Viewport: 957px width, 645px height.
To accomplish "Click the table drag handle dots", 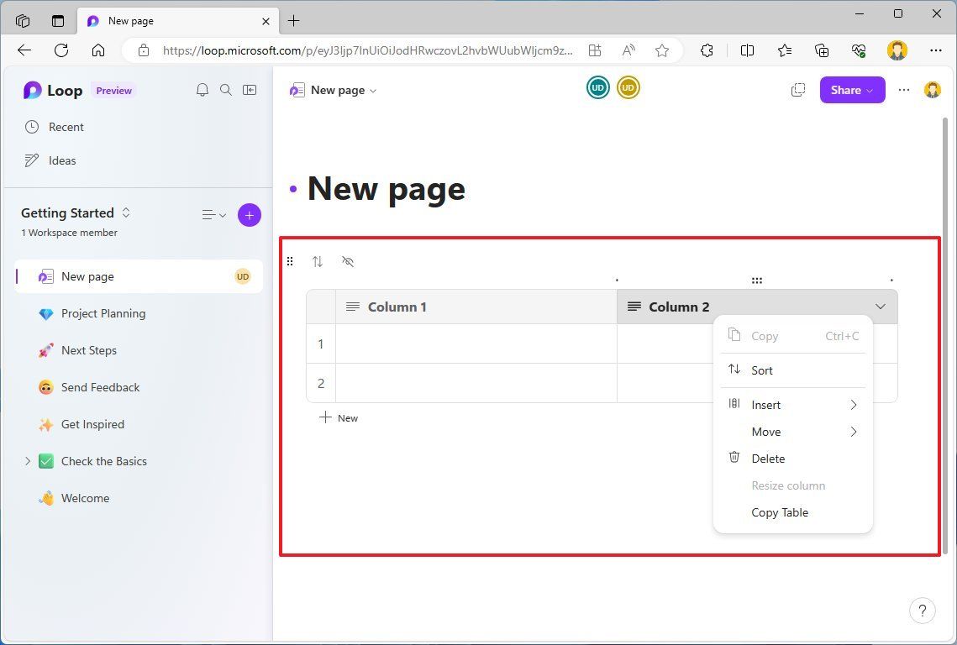I will (x=290, y=261).
